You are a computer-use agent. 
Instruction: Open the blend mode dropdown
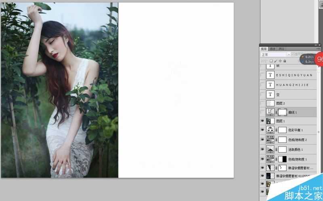click(x=275, y=54)
